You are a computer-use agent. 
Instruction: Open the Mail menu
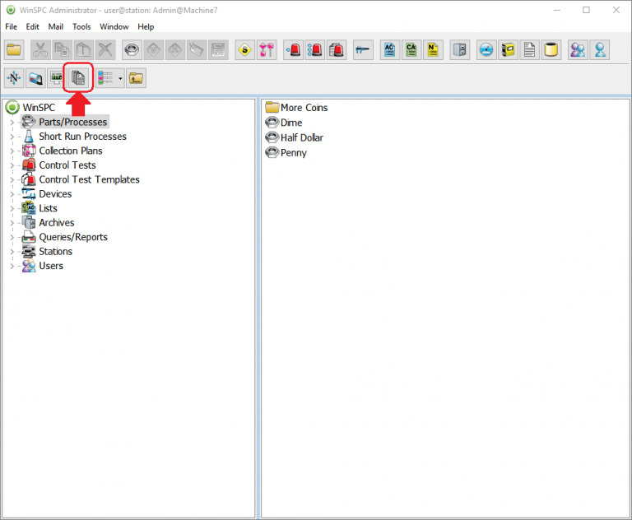coord(56,26)
